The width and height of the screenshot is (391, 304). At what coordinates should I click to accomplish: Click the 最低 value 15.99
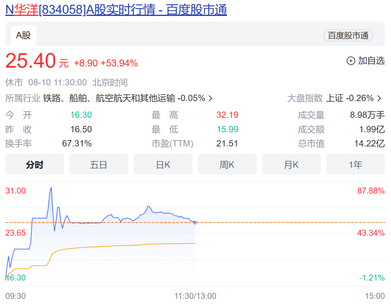coord(227,129)
